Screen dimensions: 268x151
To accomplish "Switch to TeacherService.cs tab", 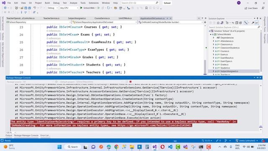I will pos(51,18).
